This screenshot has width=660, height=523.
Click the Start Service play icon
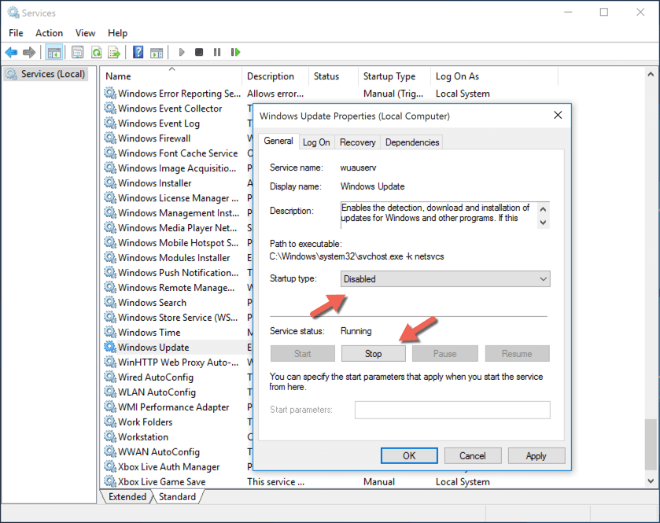coord(182,52)
